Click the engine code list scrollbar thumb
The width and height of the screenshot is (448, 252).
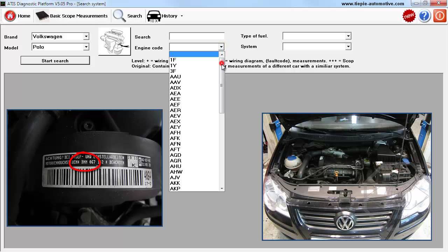pos(222,85)
